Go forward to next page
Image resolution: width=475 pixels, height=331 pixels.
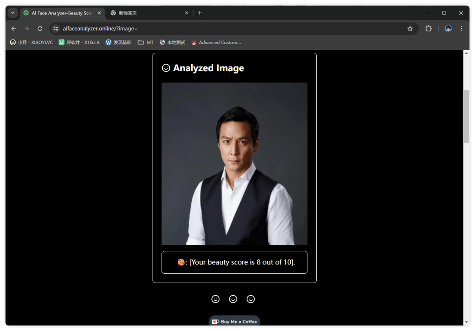(27, 29)
